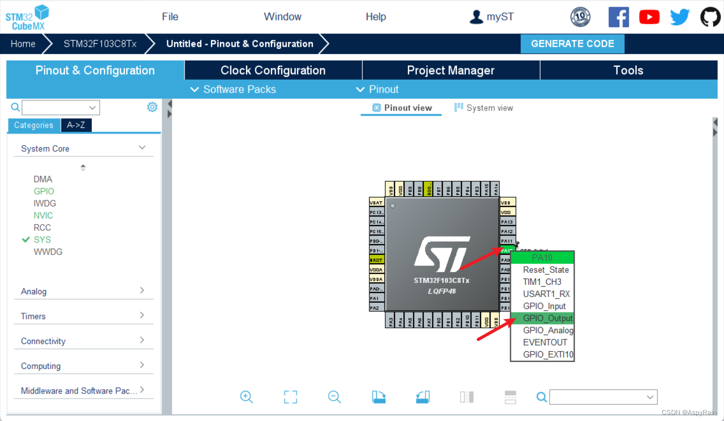Fit the chip to the view
This screenshot has height=421, width=724.
coord(290,397)
